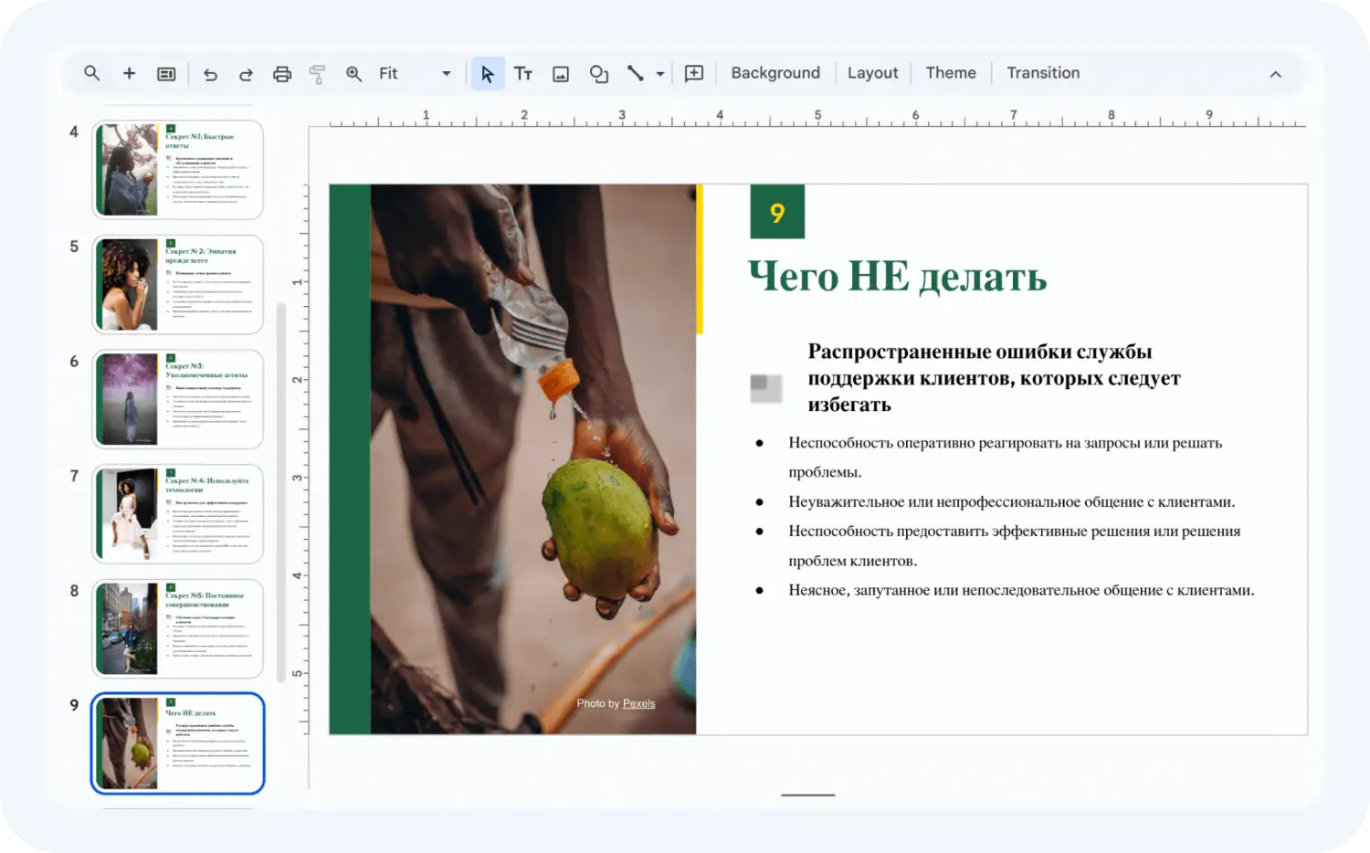The height and width of the screenshot is (853, 1370).
Task: Click the filmstrip vertical scrollbar
Action: tap(281, 493)
